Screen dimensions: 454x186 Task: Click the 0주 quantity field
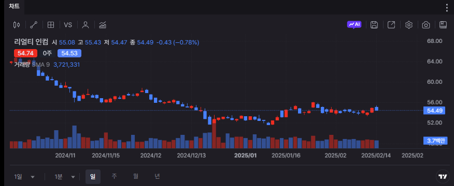pos(47,53)
